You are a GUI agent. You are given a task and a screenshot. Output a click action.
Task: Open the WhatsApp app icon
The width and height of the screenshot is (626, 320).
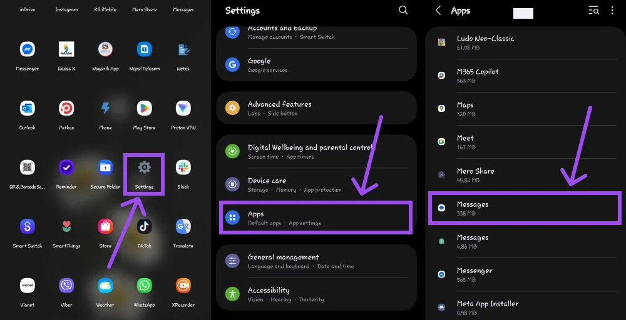coord(144,286)
